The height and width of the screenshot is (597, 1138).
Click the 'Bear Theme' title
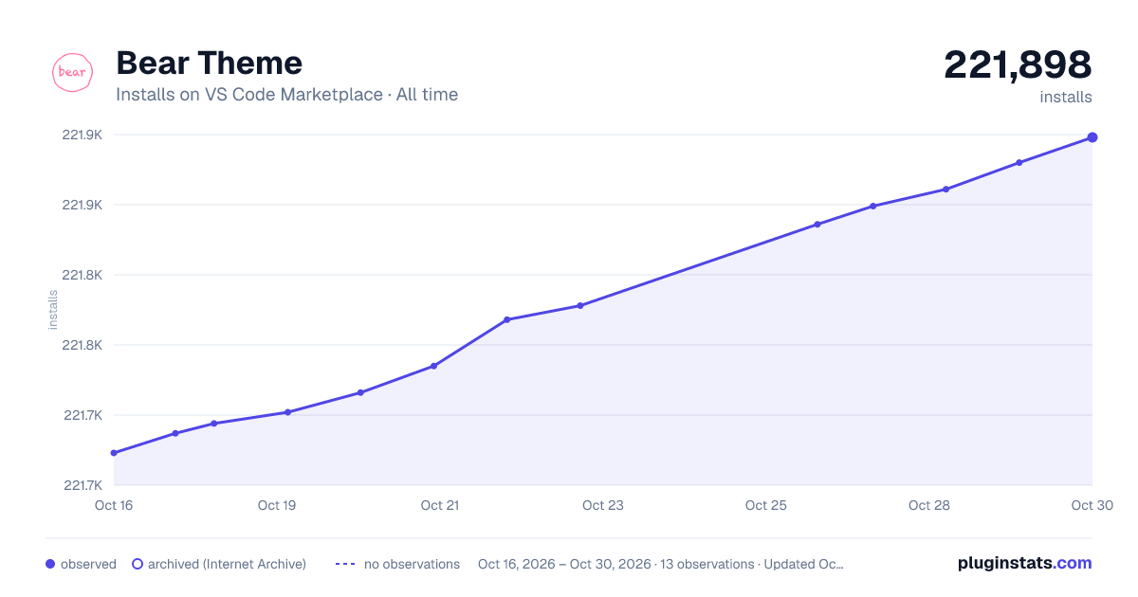[209, 63]
